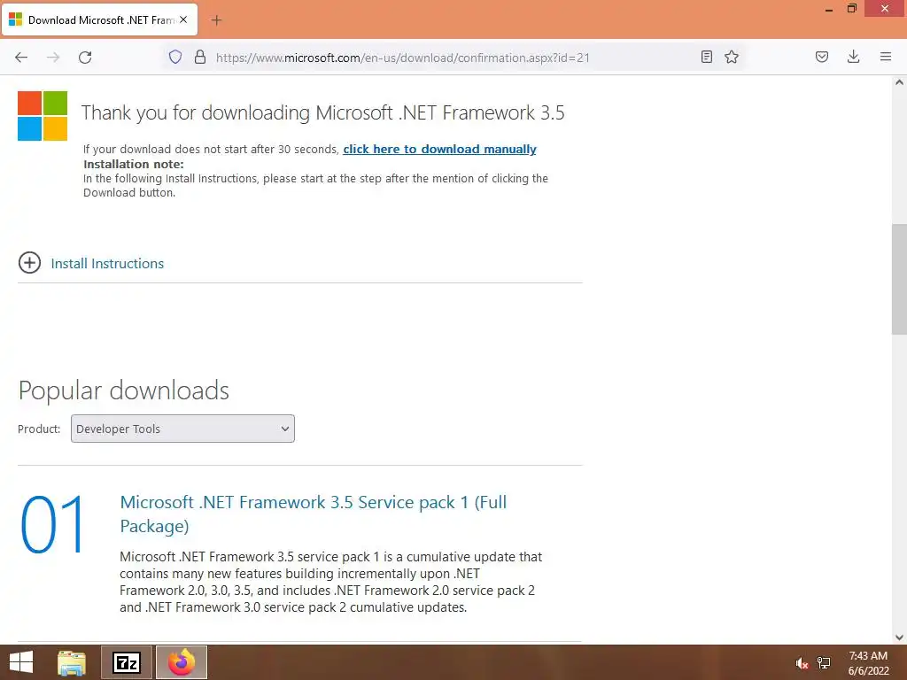This screenshot has height=680, width=907.
Task: Open the Product dropdown showing Developer Tools
Action: (x=182, y=429)
